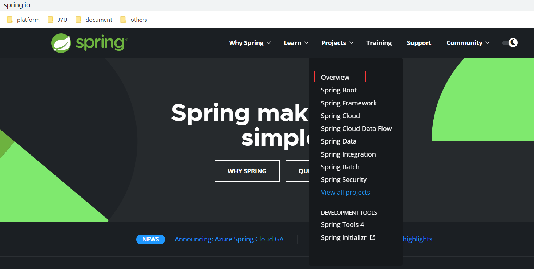The width and height of the screenshot is (534, 269).
Task: Open Spring Tools 4
Action: tap(342, 225)
